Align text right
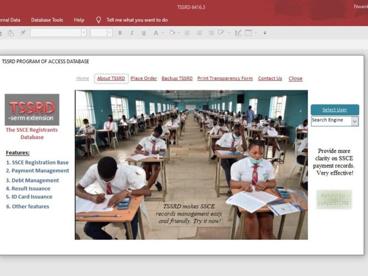The height and width of the screenshot is (276, 368). (211, 33)
